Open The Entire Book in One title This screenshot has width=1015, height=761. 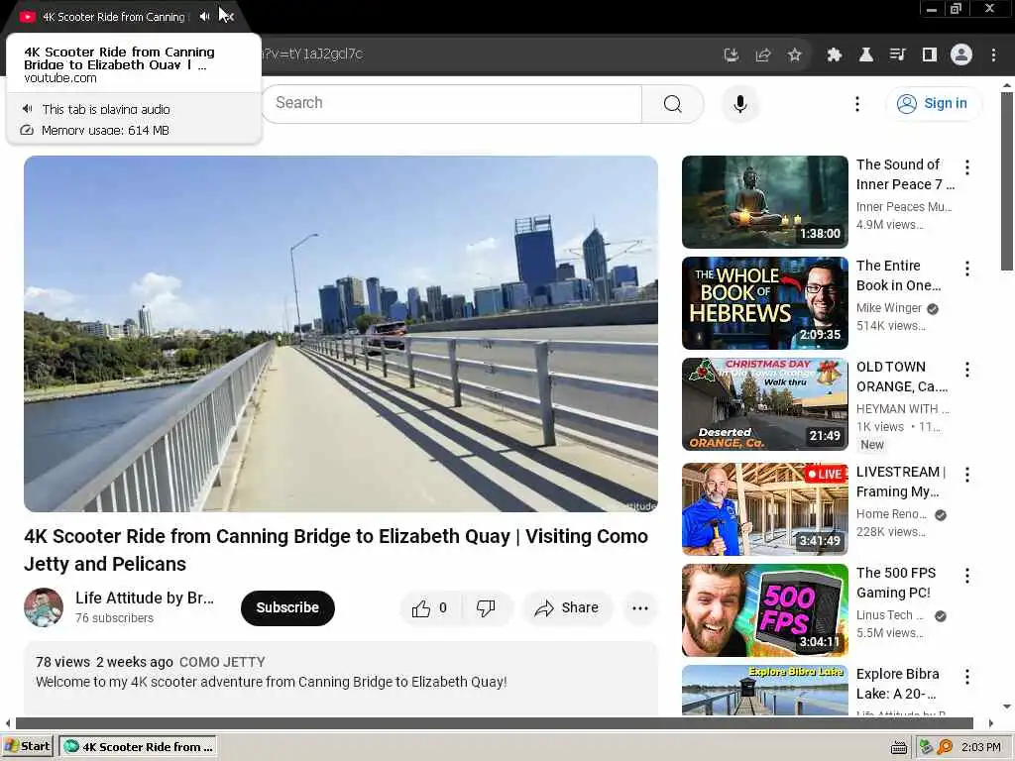(898, 275)
